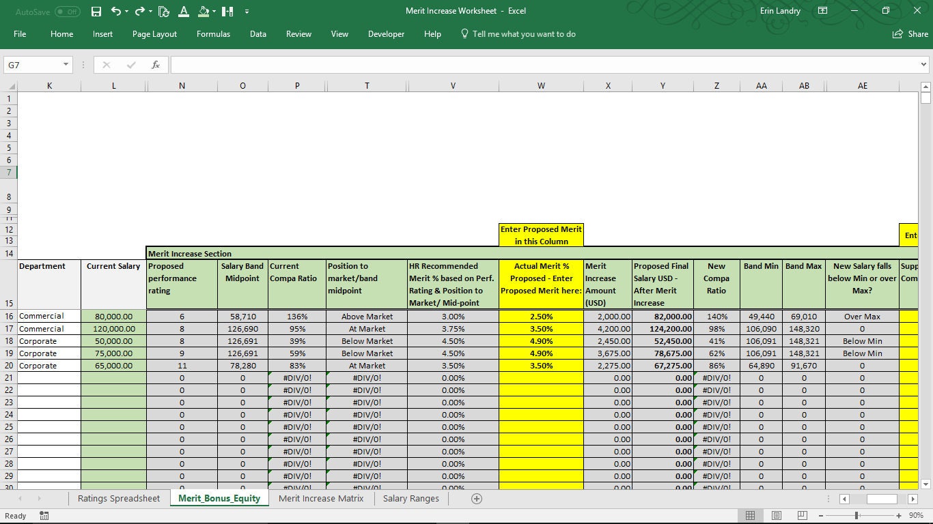Image resolution: width=933 pixels, height=524 pixels.
Task: Click the next sheet navigation arrow
Action: click(39, 499)
